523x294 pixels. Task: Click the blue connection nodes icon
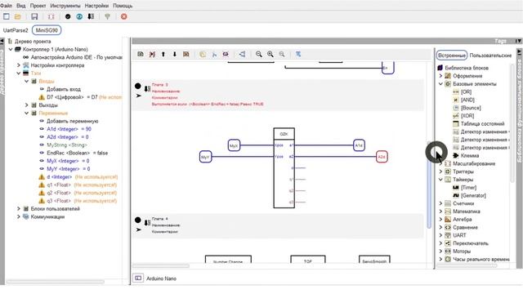pos(242,54)
